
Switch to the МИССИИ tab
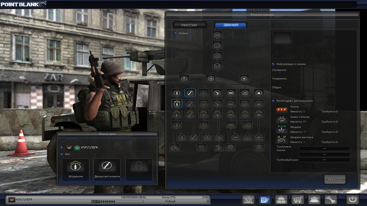189,25
